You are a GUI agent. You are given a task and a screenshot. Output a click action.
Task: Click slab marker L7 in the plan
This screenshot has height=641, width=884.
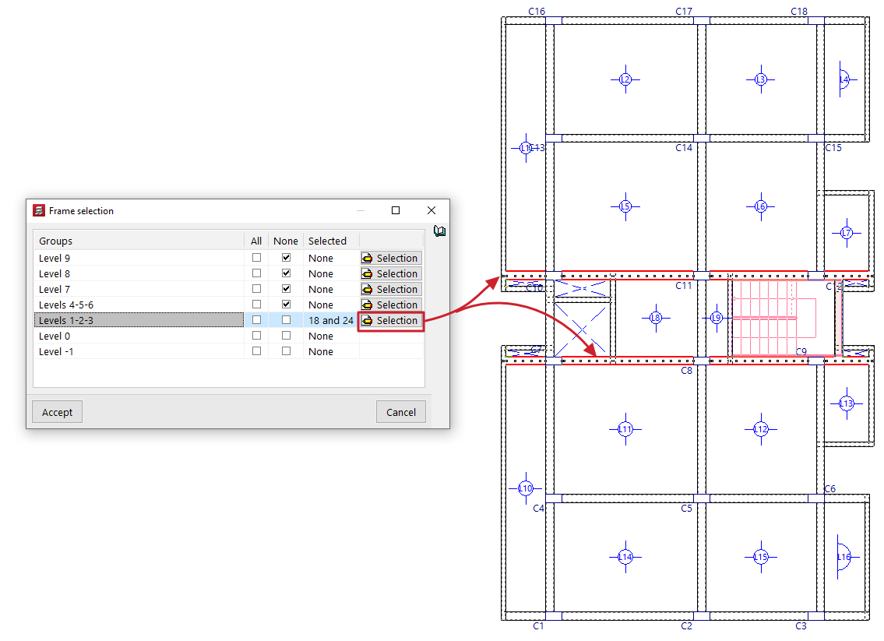[847, 232]
